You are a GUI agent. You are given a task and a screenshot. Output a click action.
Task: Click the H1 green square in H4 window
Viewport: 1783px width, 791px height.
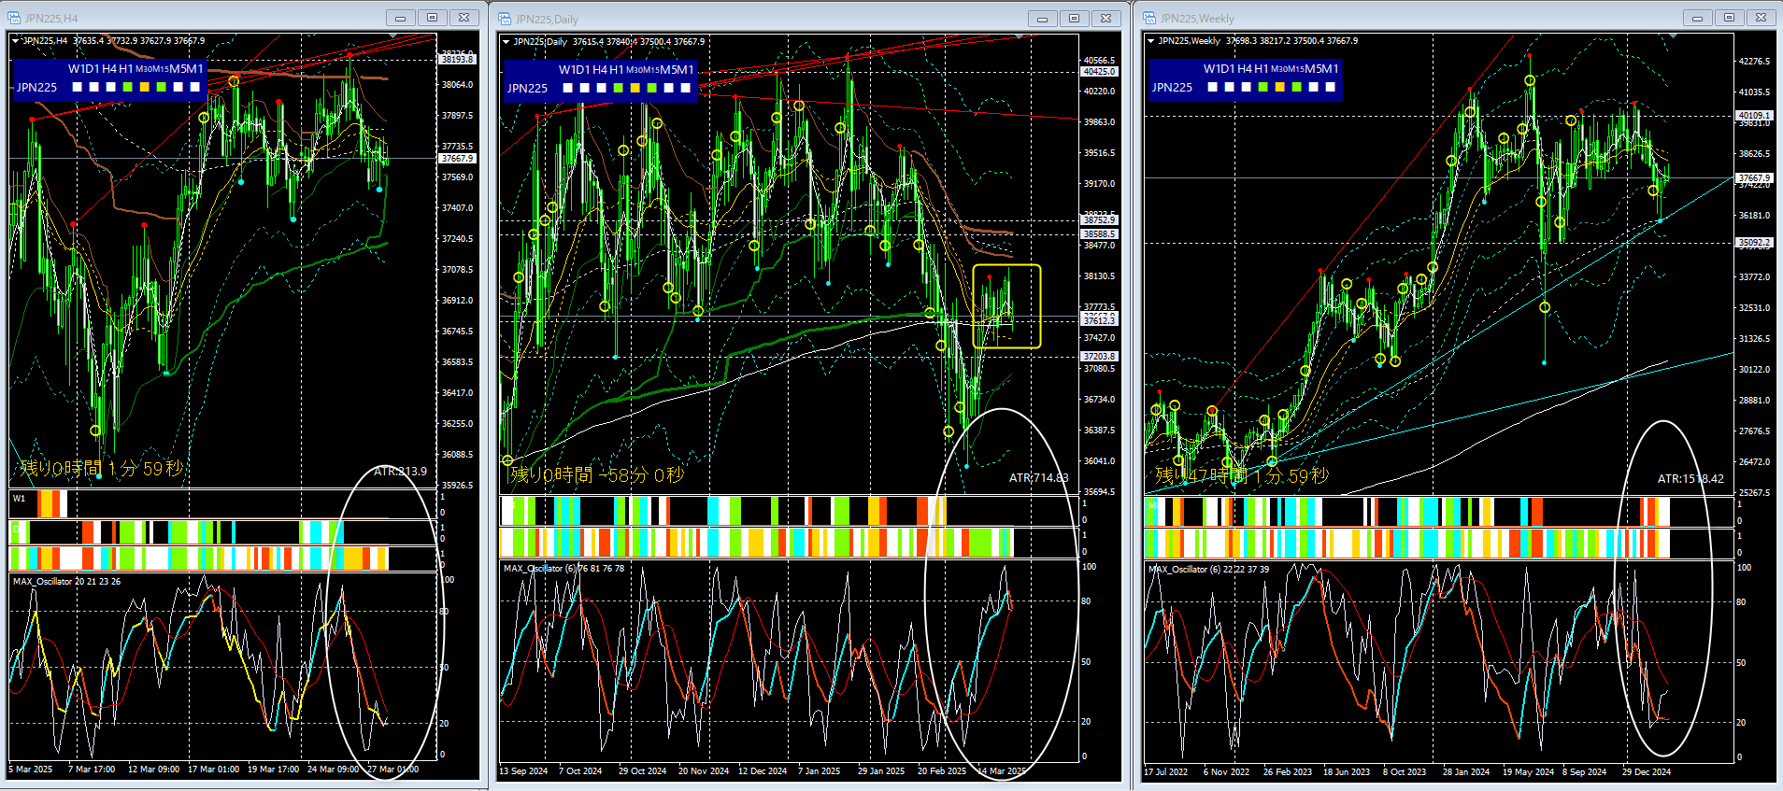128,87
